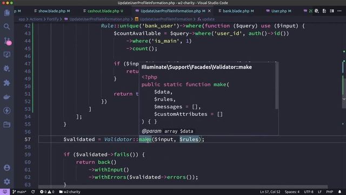Click '@param array $data' in hover popup

[x=168, y=131]
